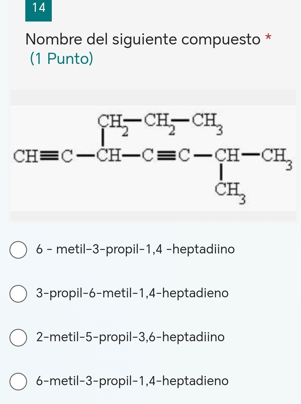The image size is (301, 404).
Task: Mark the 2-metil-5-propil-3,6-heptadiino radio option
Action: [x=18, y=337]
